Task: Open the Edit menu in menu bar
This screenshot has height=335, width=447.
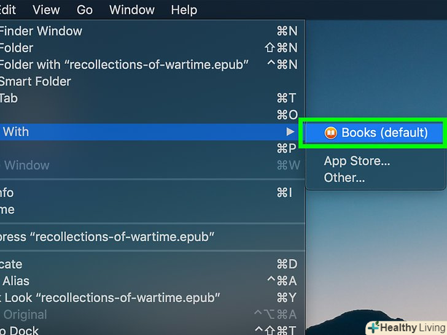Action: 8,10
